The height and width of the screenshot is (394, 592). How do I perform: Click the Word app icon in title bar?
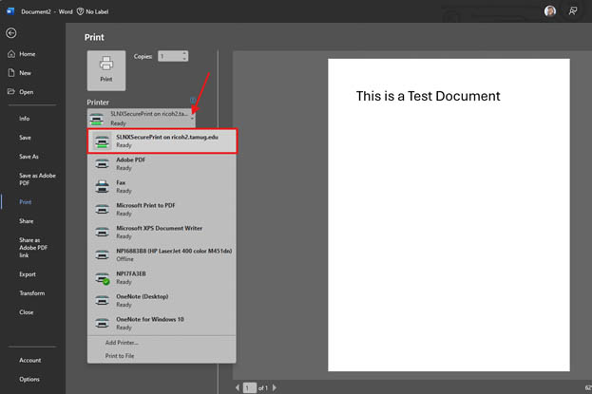10,11
